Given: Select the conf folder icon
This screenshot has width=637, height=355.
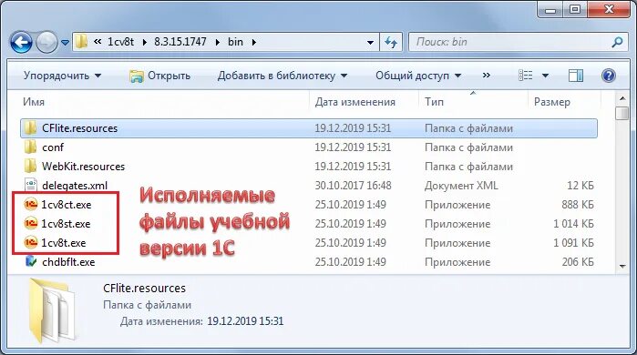Looking at the screenshot, I should tap(31, 147).
